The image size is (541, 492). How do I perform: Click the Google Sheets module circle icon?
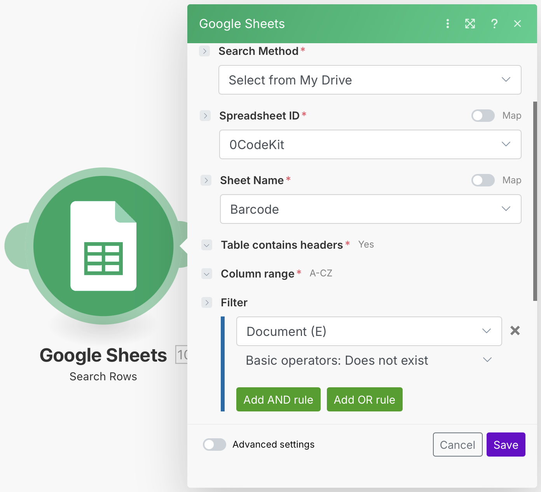tap(103, 246)
